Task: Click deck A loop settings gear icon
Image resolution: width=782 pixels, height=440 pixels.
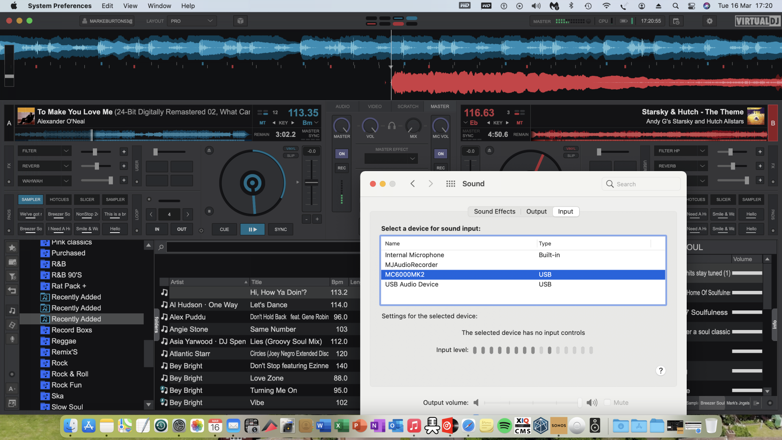Action: (x=201, y=231)
